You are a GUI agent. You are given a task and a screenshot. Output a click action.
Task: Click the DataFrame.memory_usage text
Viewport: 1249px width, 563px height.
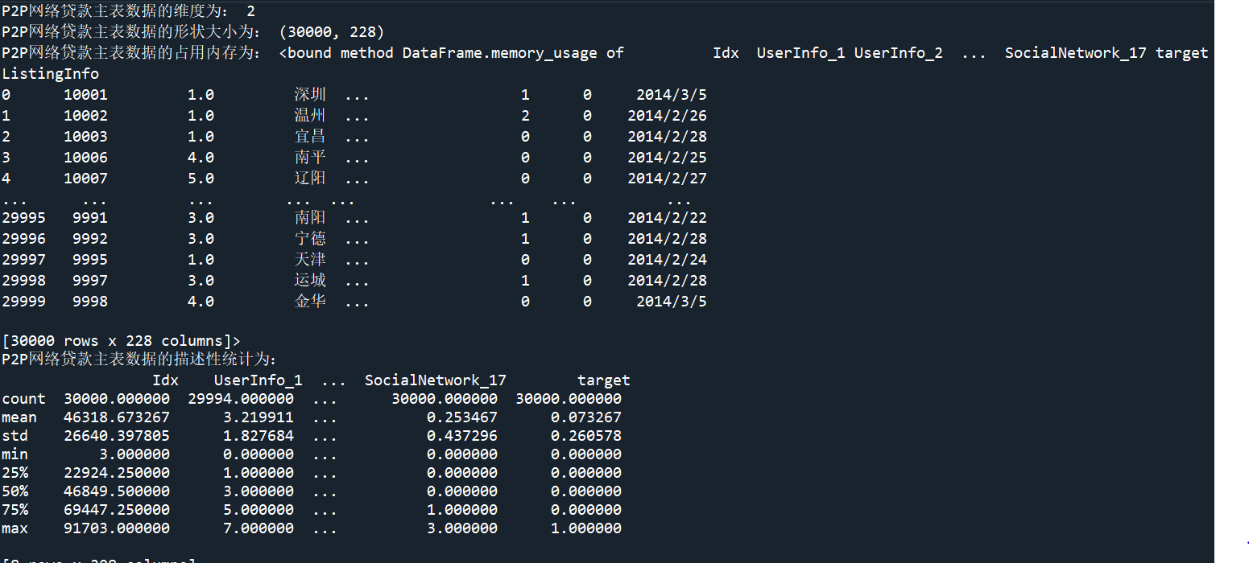point(499,53)
